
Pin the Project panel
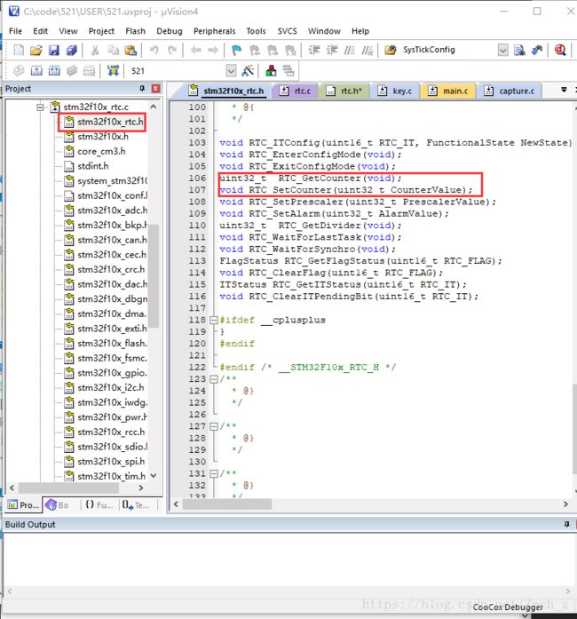(x=142, y=89)
